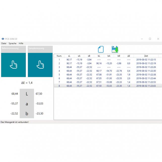Click the ΔE = 1,4 result label
The height and width of the screenshot is (162, 162).
click(27, 83)
